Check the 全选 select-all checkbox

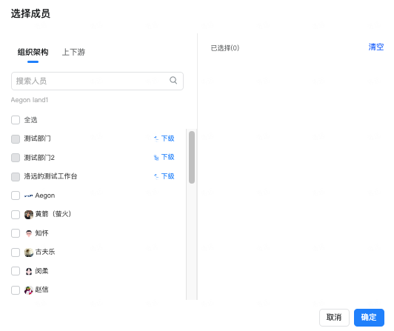coord(16,120)
